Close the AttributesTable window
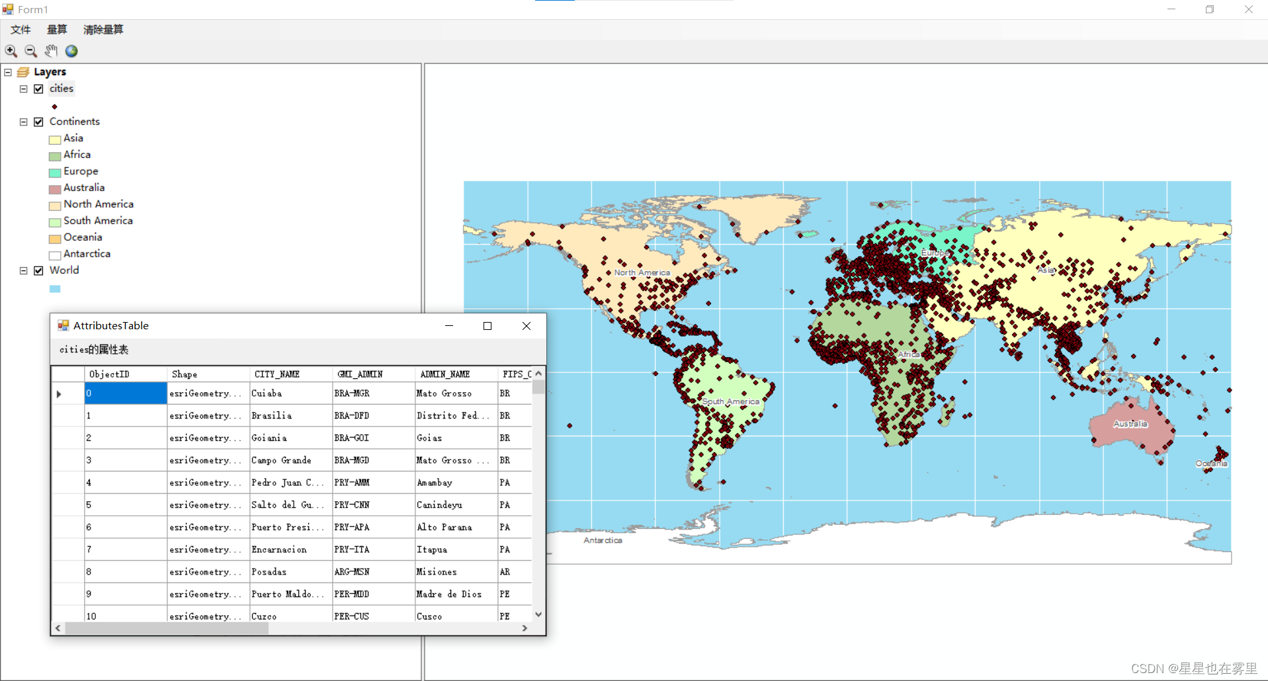 coord(527,325)
